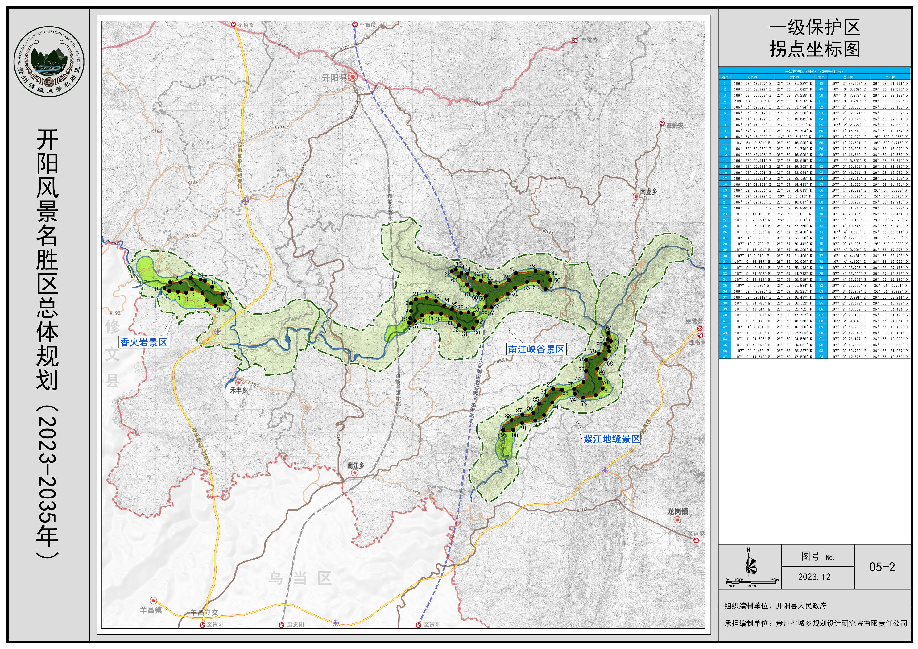Click the 至重庆 railway direction marker

[355, 25]
